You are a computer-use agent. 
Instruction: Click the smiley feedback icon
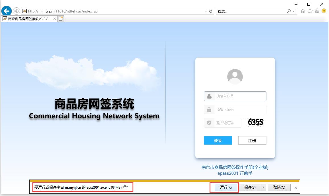tap(324, 11)
